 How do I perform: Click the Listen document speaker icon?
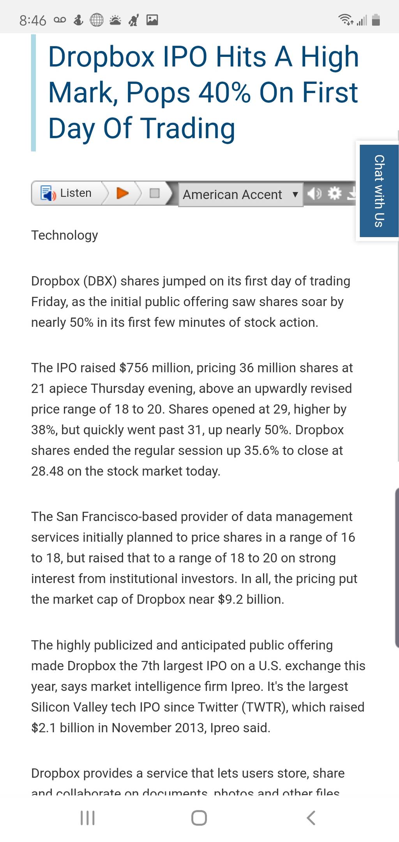pyautogui.click(x=48, y=193)
